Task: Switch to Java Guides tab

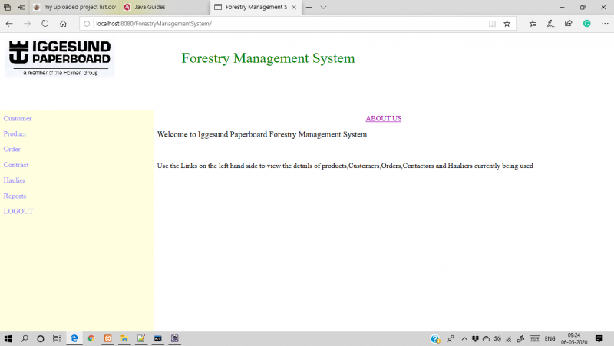Action: (x=164, y=7)
